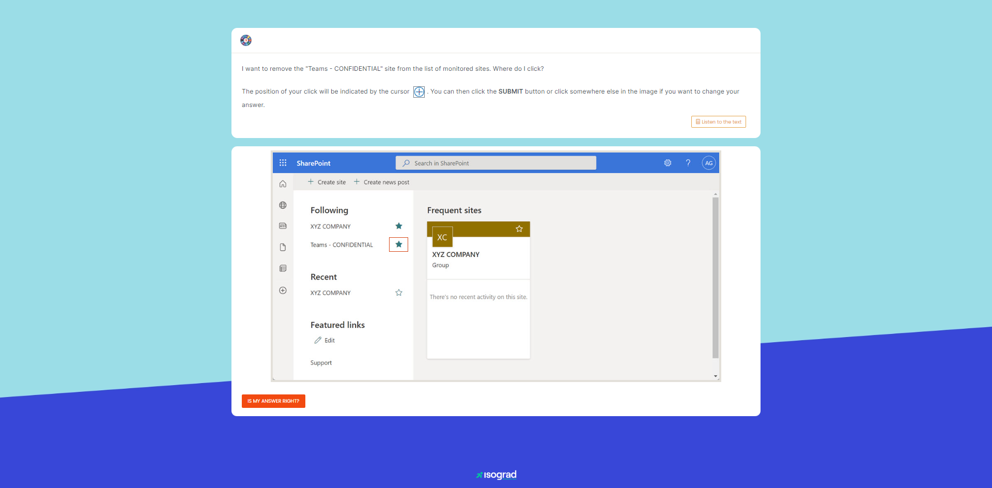
Task: Click the Group label on the site card
Action: [x=441, y=265]
